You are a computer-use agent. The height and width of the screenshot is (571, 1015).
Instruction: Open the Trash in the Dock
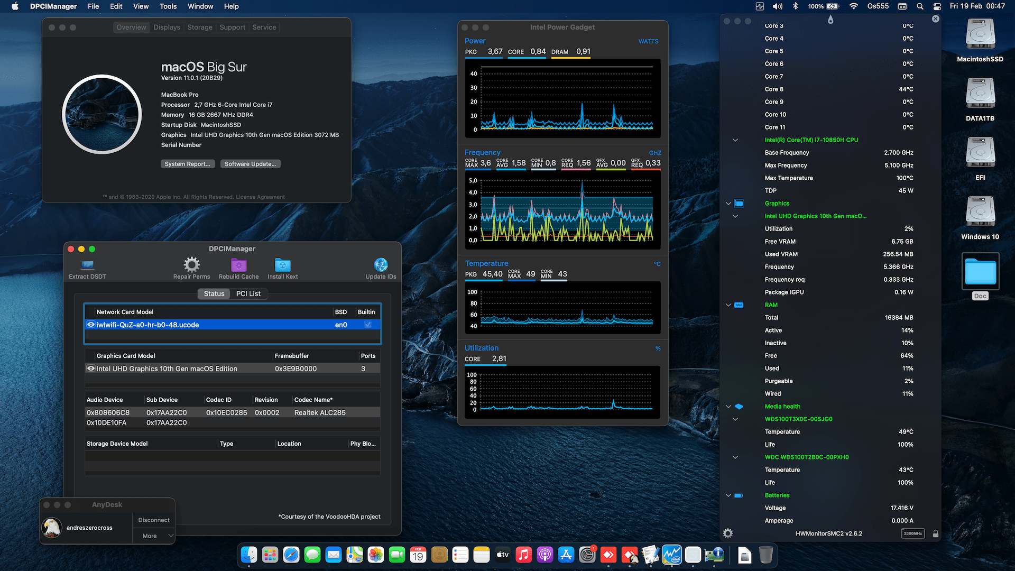[766, 555]
